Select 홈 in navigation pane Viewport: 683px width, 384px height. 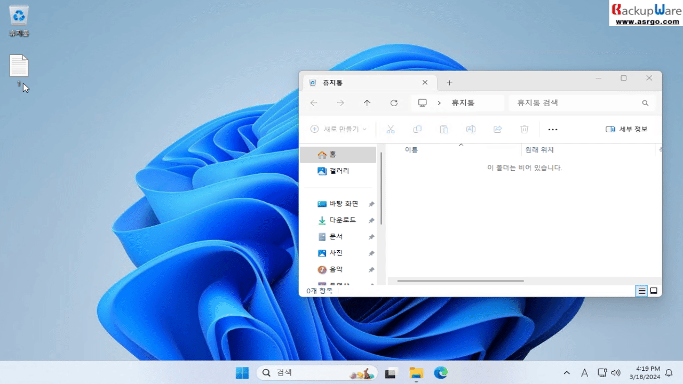tap(338, 155)
